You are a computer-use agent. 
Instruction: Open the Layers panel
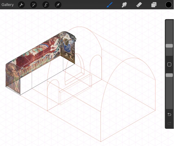[154, 5]
